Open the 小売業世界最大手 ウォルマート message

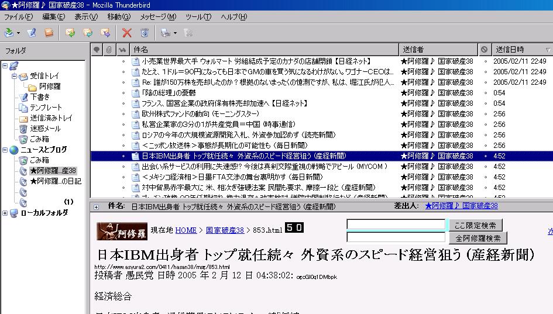256,61
